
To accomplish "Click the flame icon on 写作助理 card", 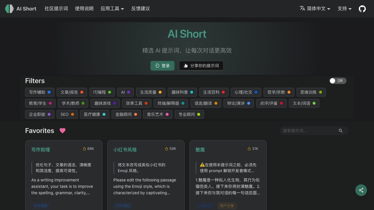I will 84,149.
